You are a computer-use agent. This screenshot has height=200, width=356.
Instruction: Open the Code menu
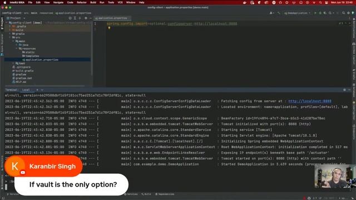[70, 2]
